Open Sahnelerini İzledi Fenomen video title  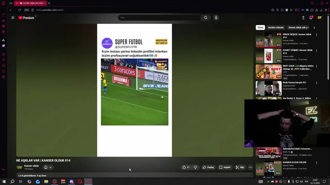click(298, 149)
